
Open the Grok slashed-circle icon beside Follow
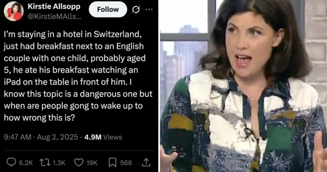point(136,9)
